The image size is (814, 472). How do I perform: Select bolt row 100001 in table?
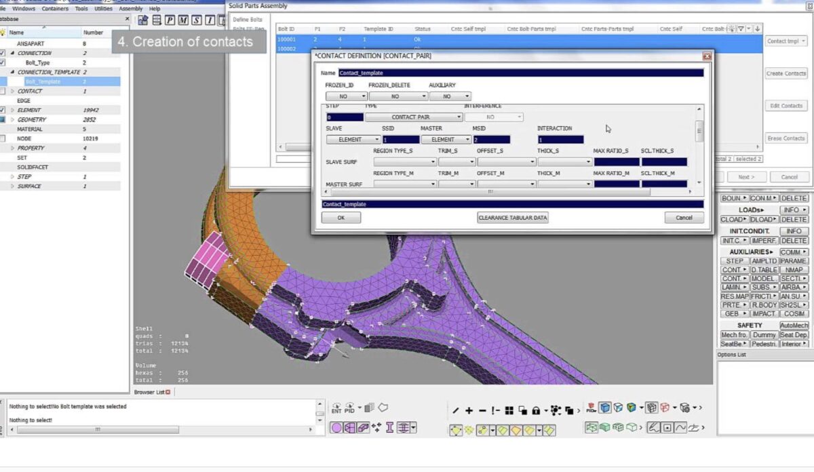519,40
